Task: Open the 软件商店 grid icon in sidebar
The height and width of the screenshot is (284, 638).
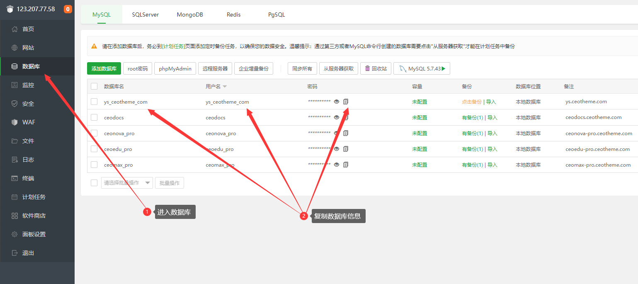Action: coord(15,216)
